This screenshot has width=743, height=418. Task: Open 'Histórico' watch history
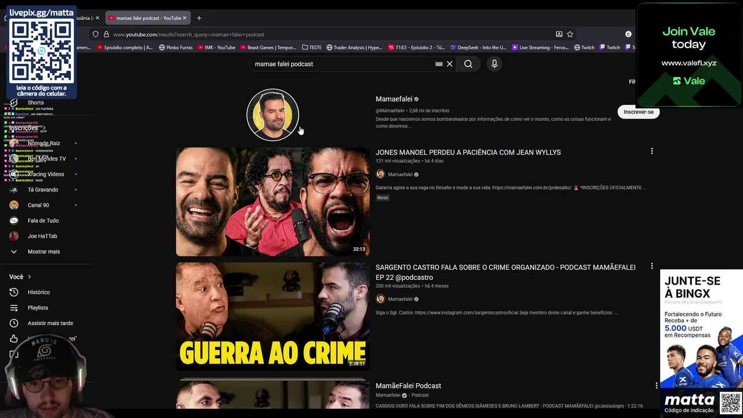click(x=39, y=292)
